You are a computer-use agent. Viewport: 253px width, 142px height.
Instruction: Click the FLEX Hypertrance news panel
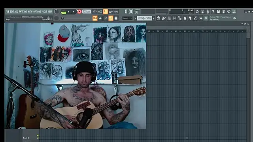(x=221, y=18)
